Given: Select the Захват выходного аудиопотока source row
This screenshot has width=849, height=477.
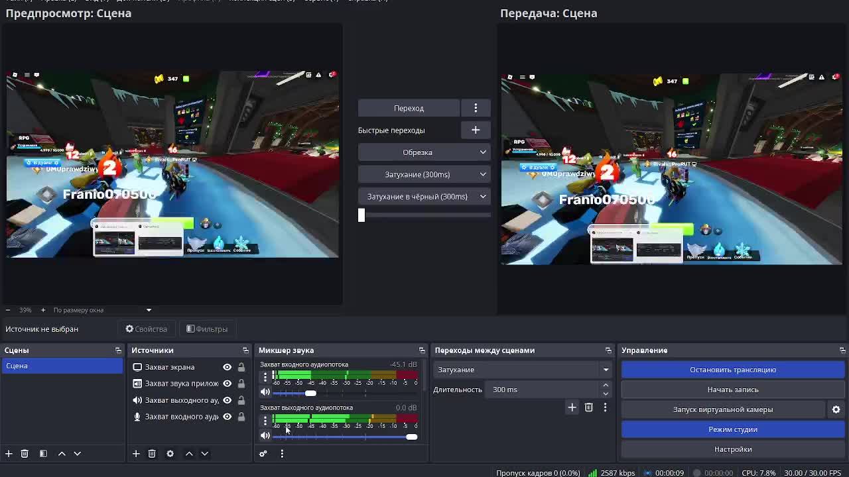Looking at the screenshot, I should point(188,400).
